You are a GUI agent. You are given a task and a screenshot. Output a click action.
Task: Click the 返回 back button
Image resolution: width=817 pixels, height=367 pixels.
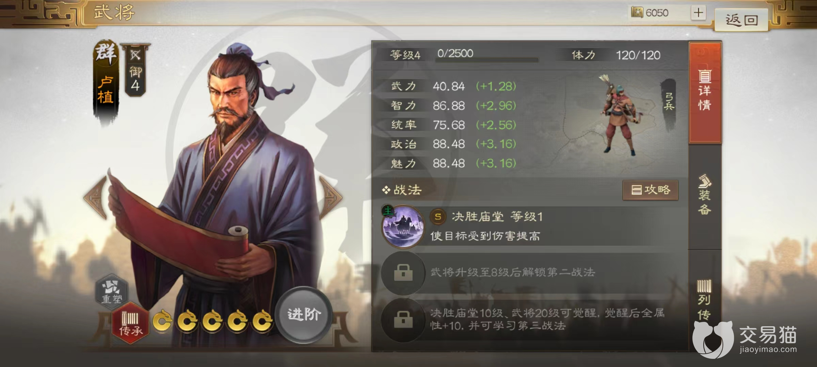741,20
